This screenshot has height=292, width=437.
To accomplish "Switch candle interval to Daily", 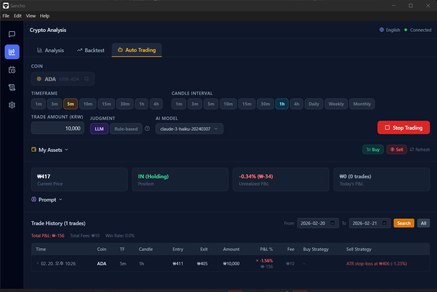I will pyautogui.click(x=314, y=104).
